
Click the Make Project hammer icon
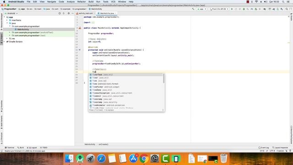(193, 9)
